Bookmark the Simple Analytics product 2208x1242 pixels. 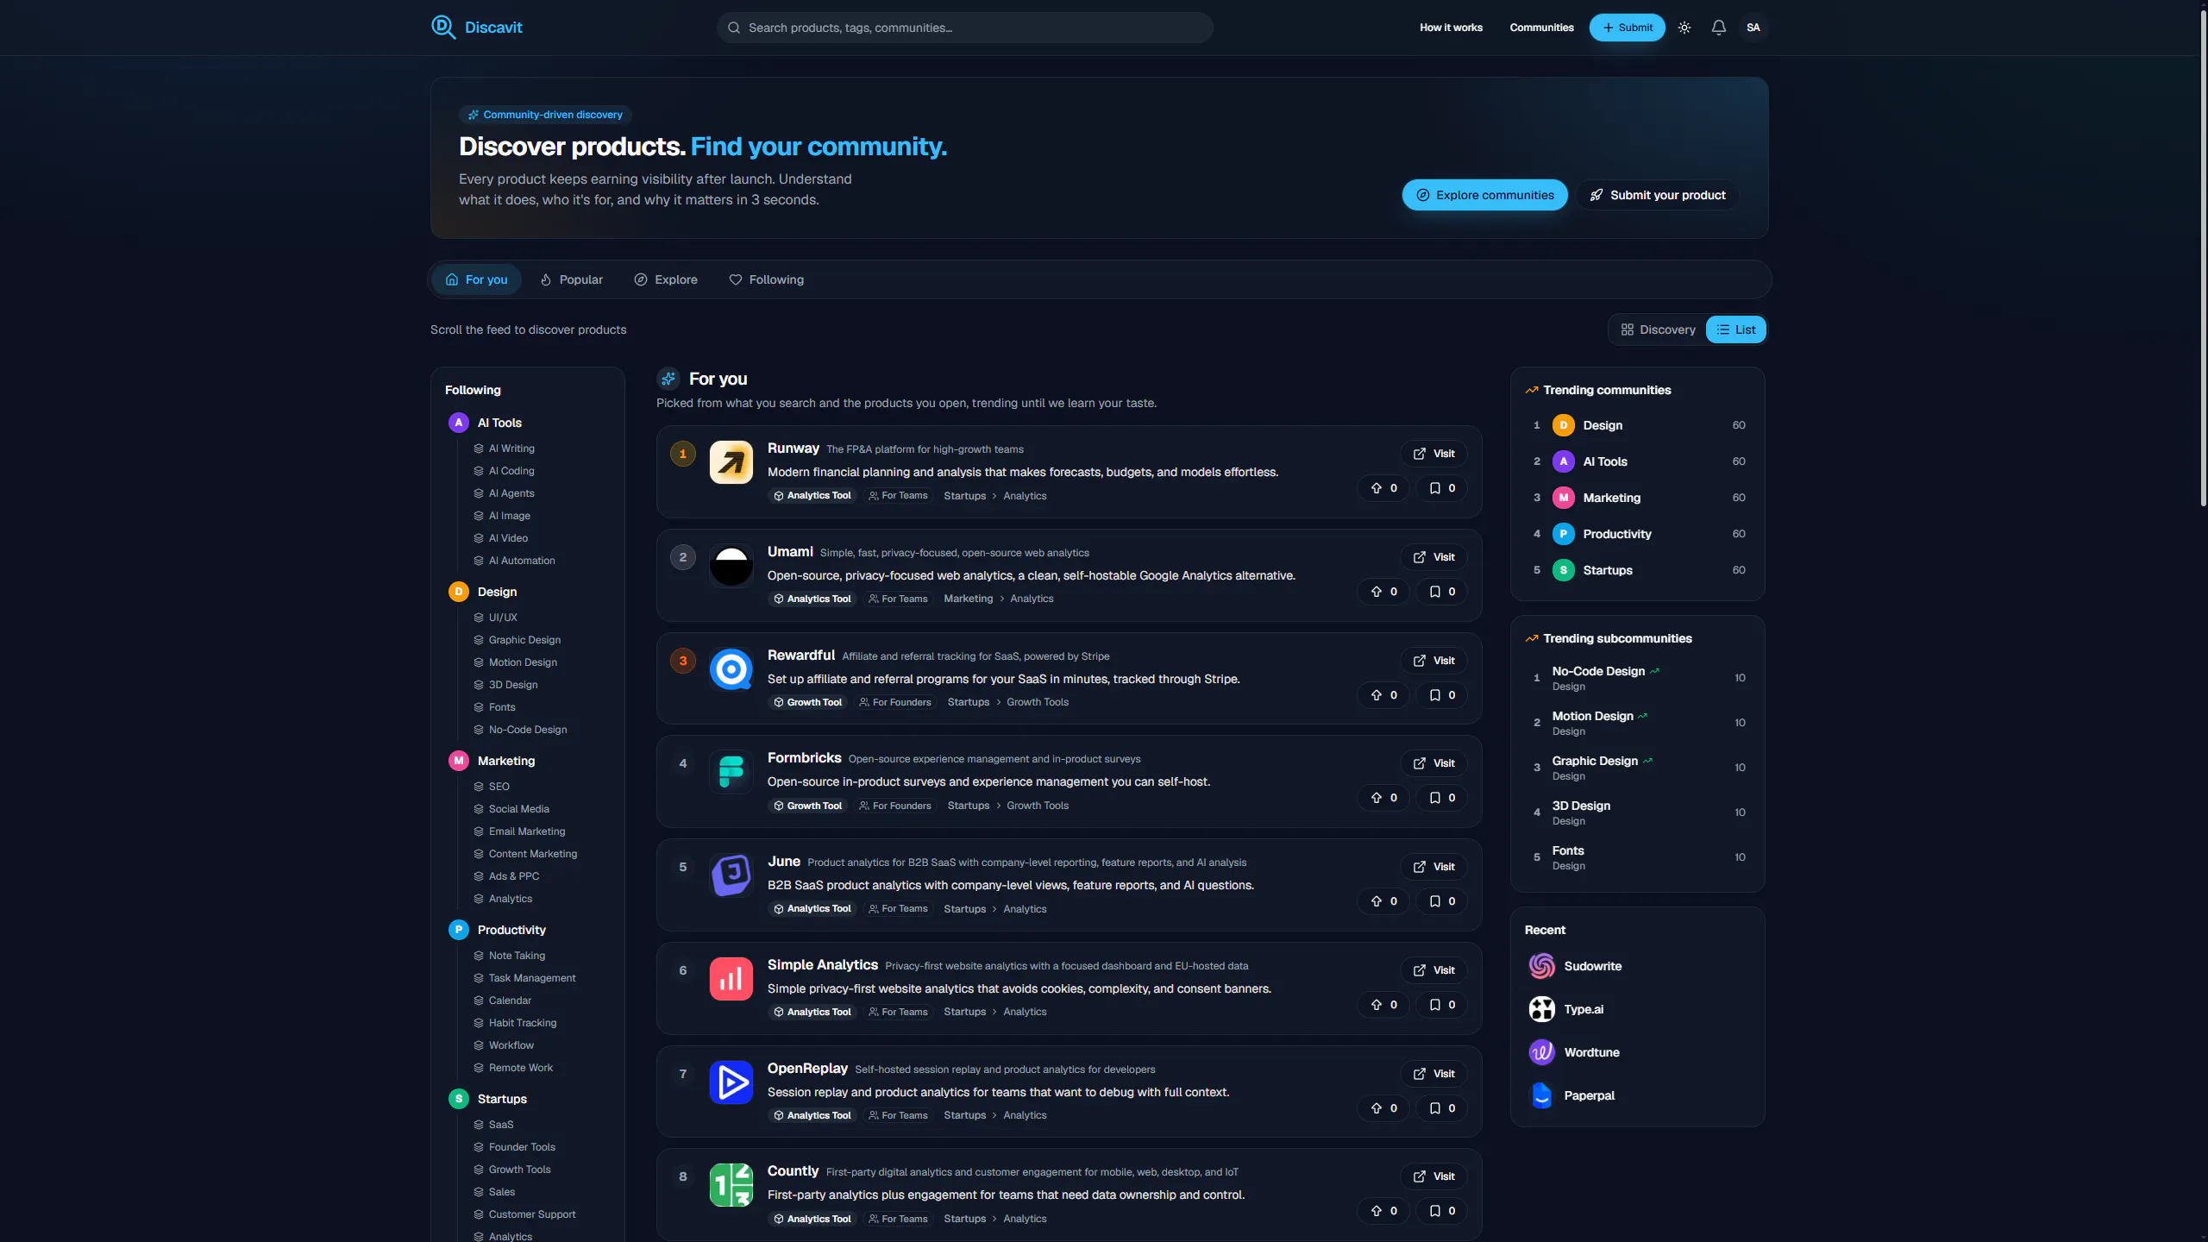tap(1442, 1005)
